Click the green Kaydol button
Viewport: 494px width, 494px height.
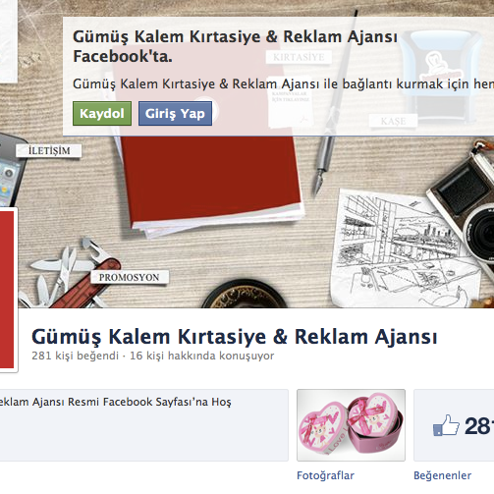tap(102, 113)
